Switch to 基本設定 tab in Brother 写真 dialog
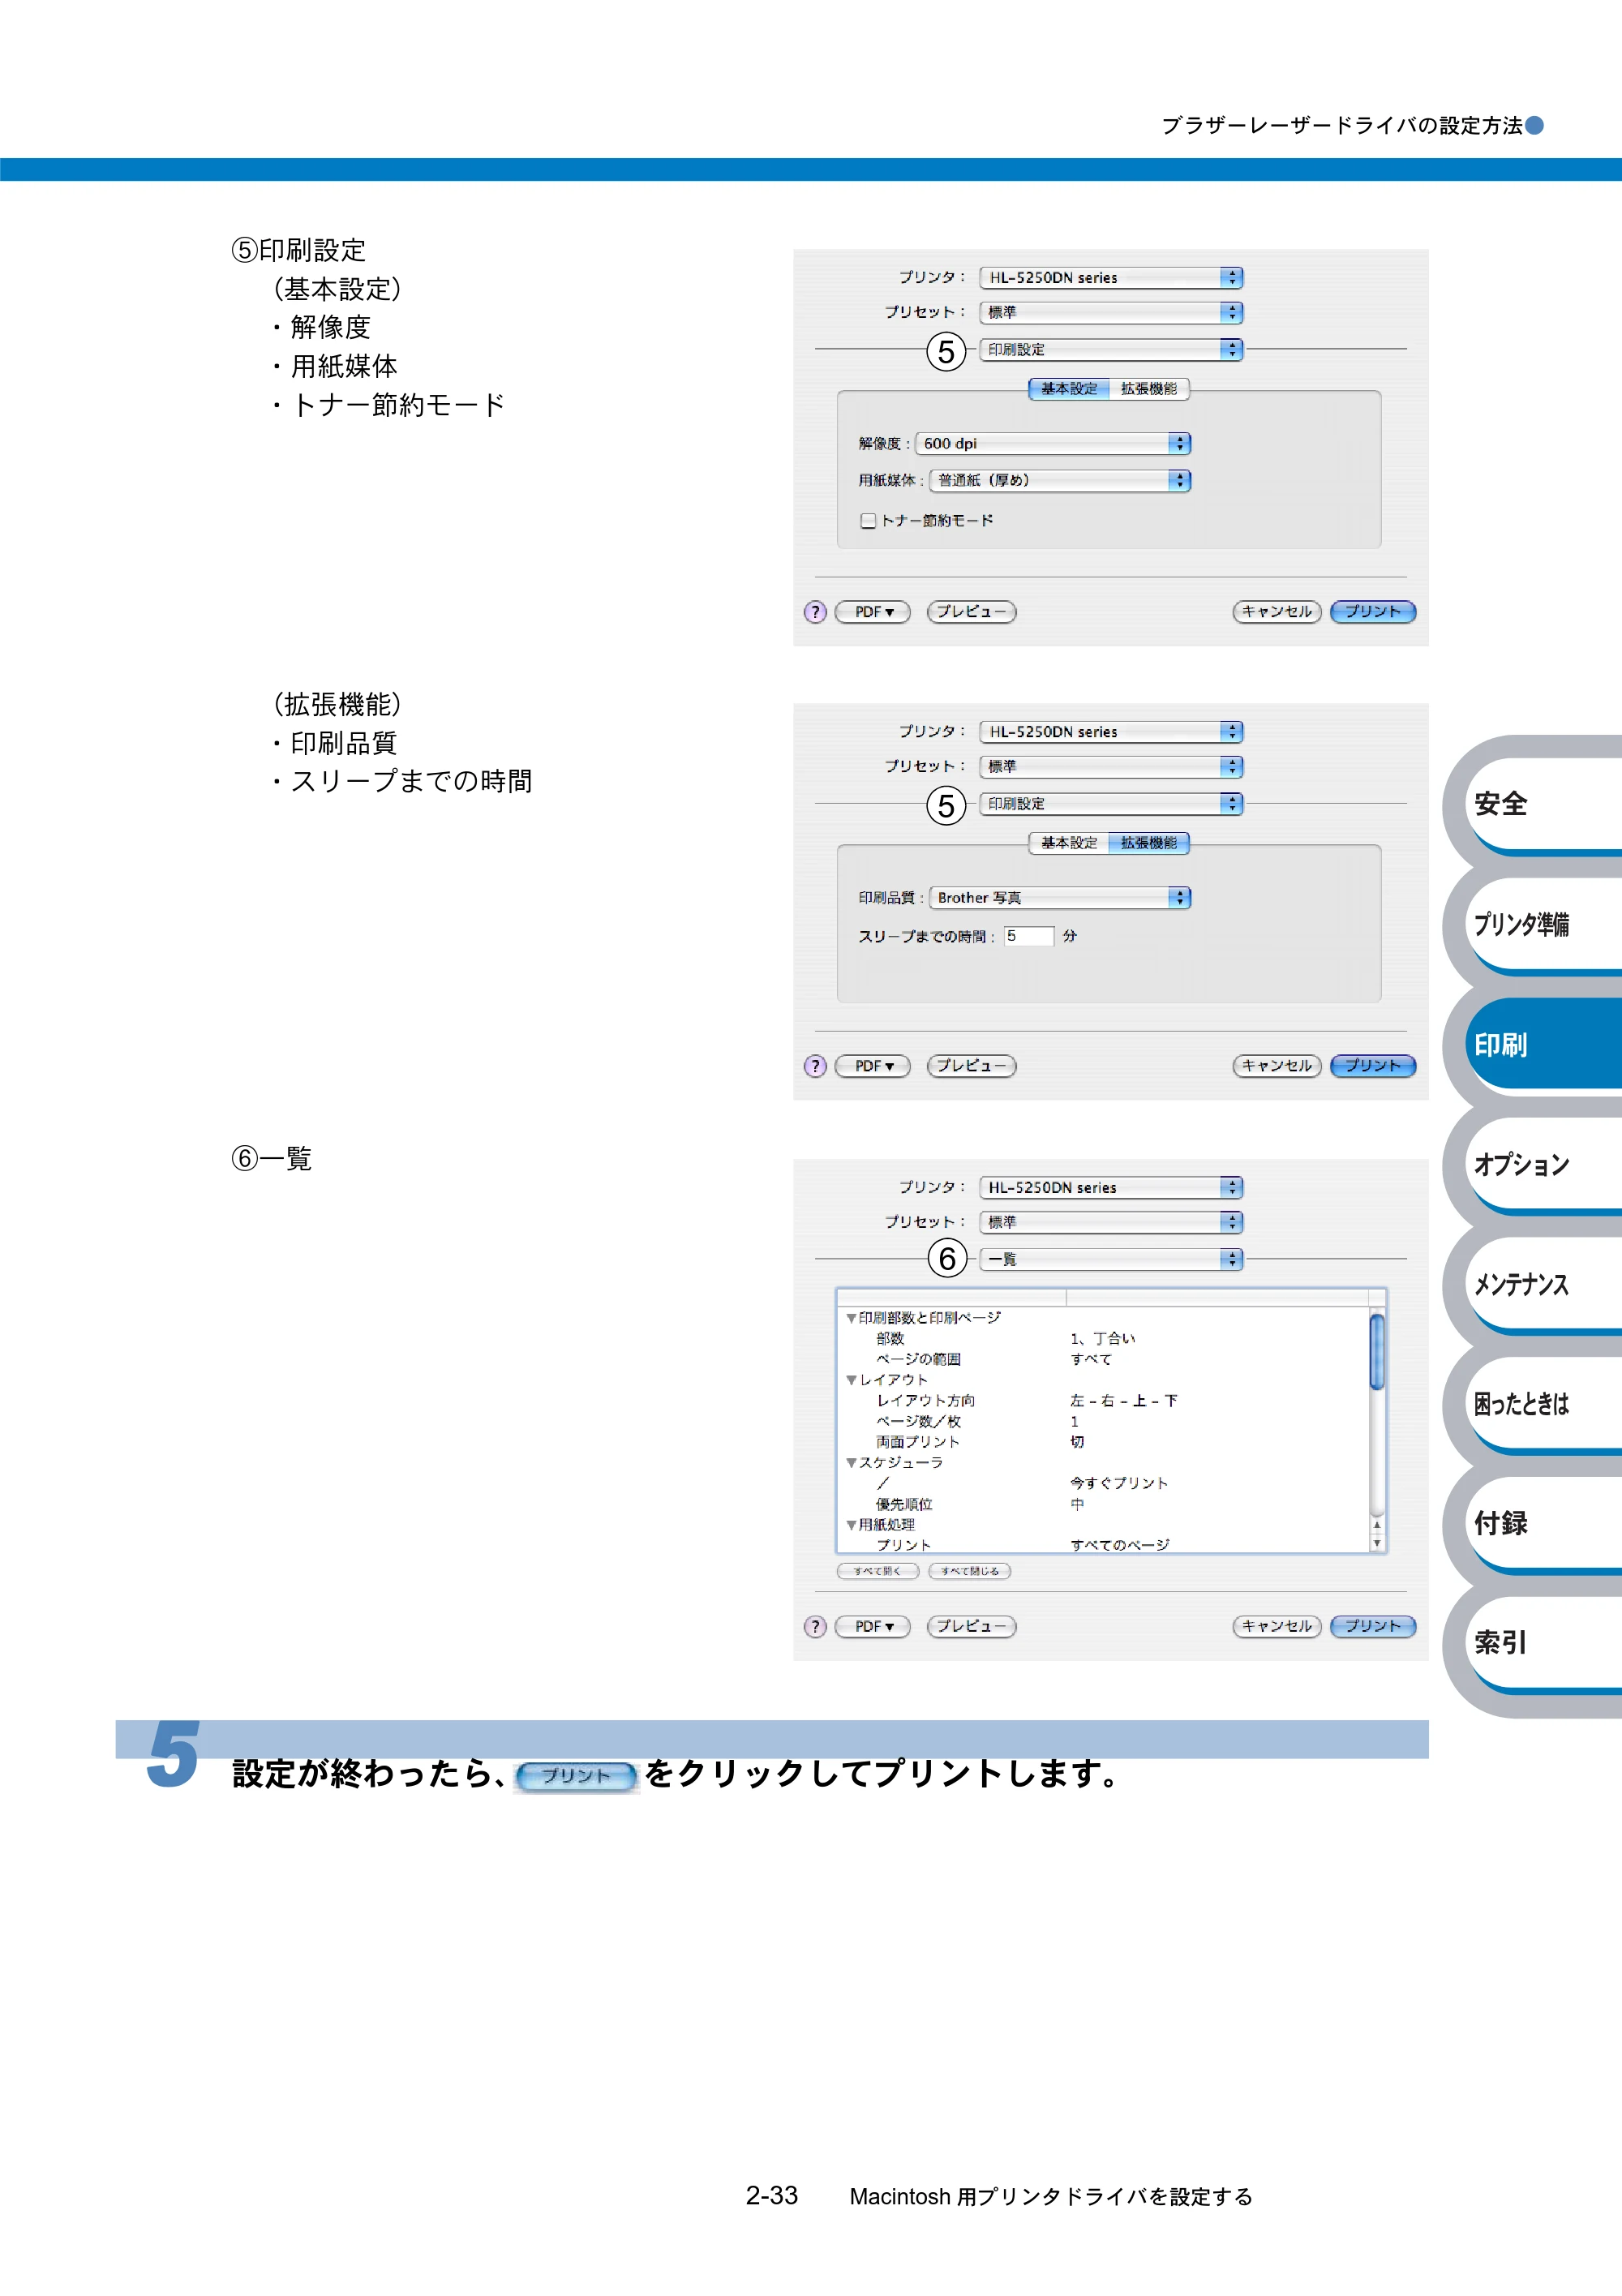Image resolution: width=1622 pixels, height=2296 pixels. click(1069, 843)
